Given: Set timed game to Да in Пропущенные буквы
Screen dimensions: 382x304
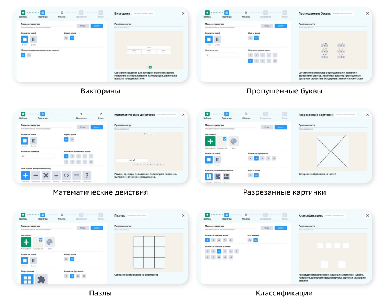Looking at the screenshot, I should coord(250,38).
